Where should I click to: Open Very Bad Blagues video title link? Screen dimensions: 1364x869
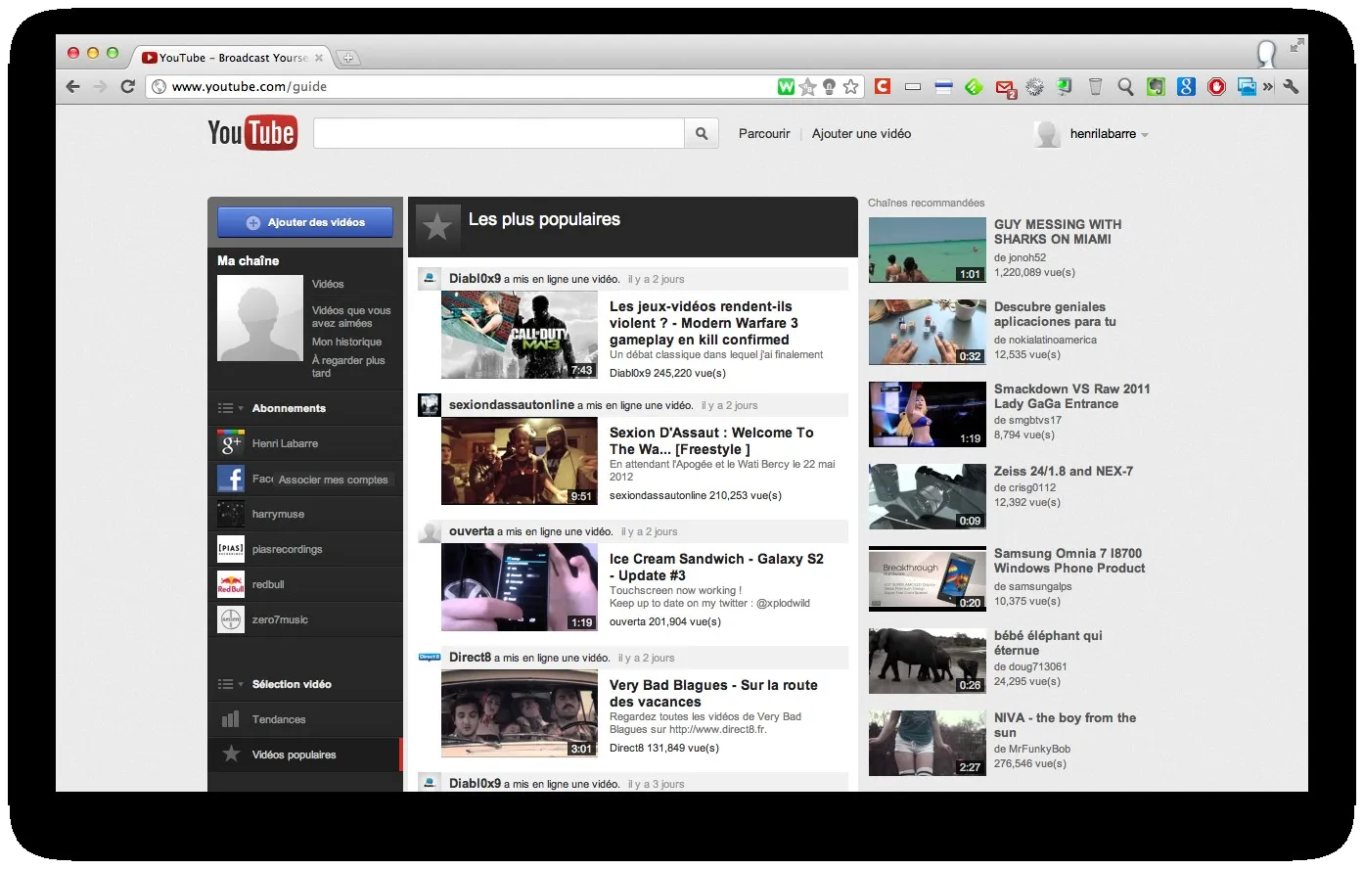pyautogui.click(x=713, y=693)
